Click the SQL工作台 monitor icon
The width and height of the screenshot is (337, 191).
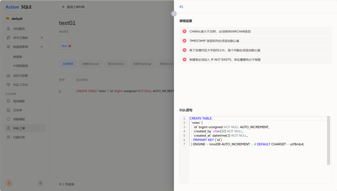8,85
